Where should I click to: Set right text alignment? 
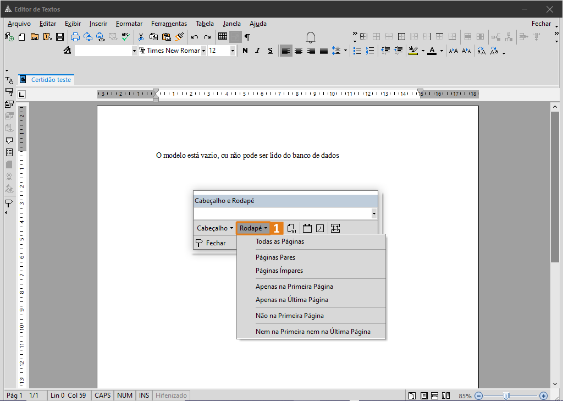pos(311,51)
